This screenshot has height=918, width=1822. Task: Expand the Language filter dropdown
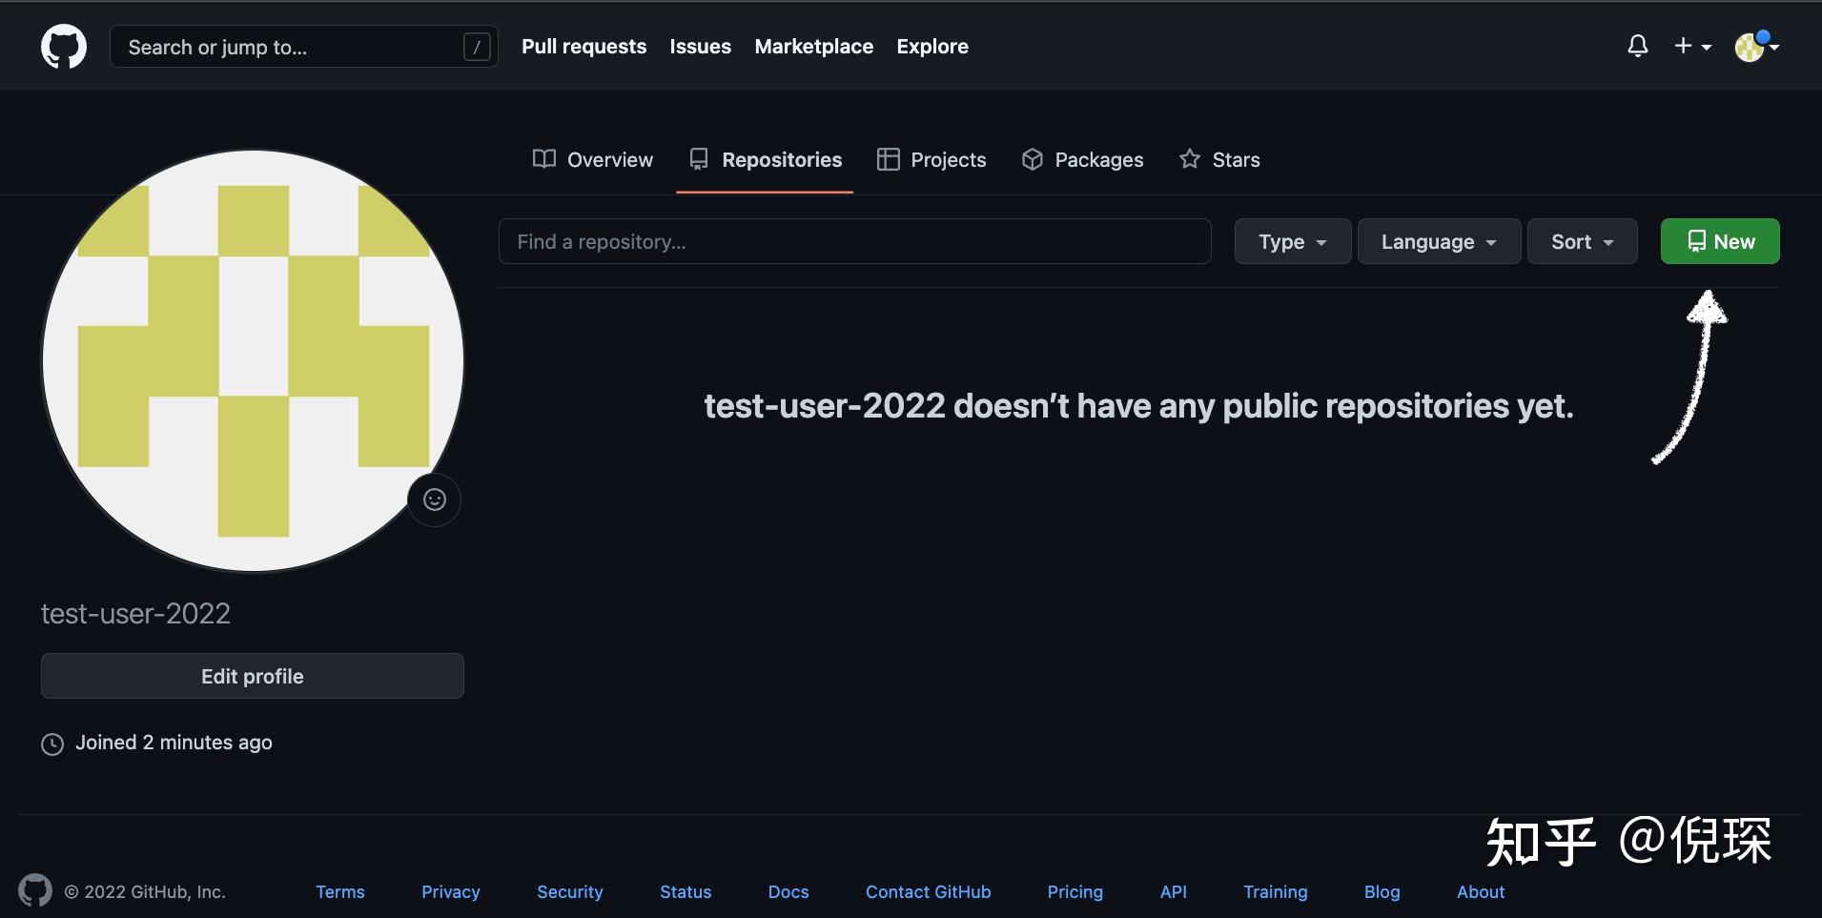tap(1439, 241)
